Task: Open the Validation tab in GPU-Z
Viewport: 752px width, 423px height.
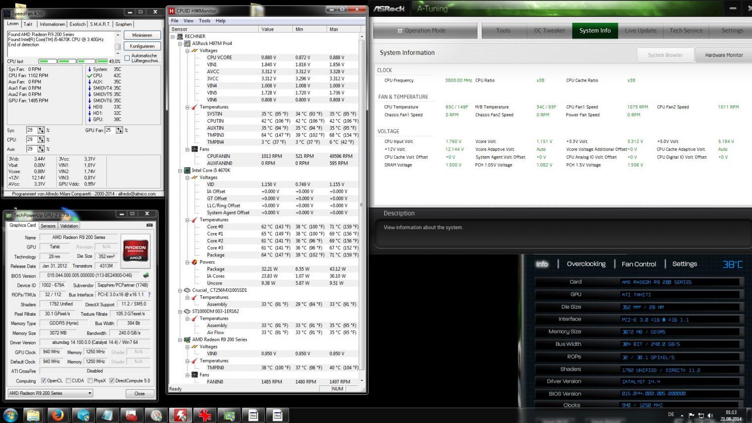Action: 69,226
